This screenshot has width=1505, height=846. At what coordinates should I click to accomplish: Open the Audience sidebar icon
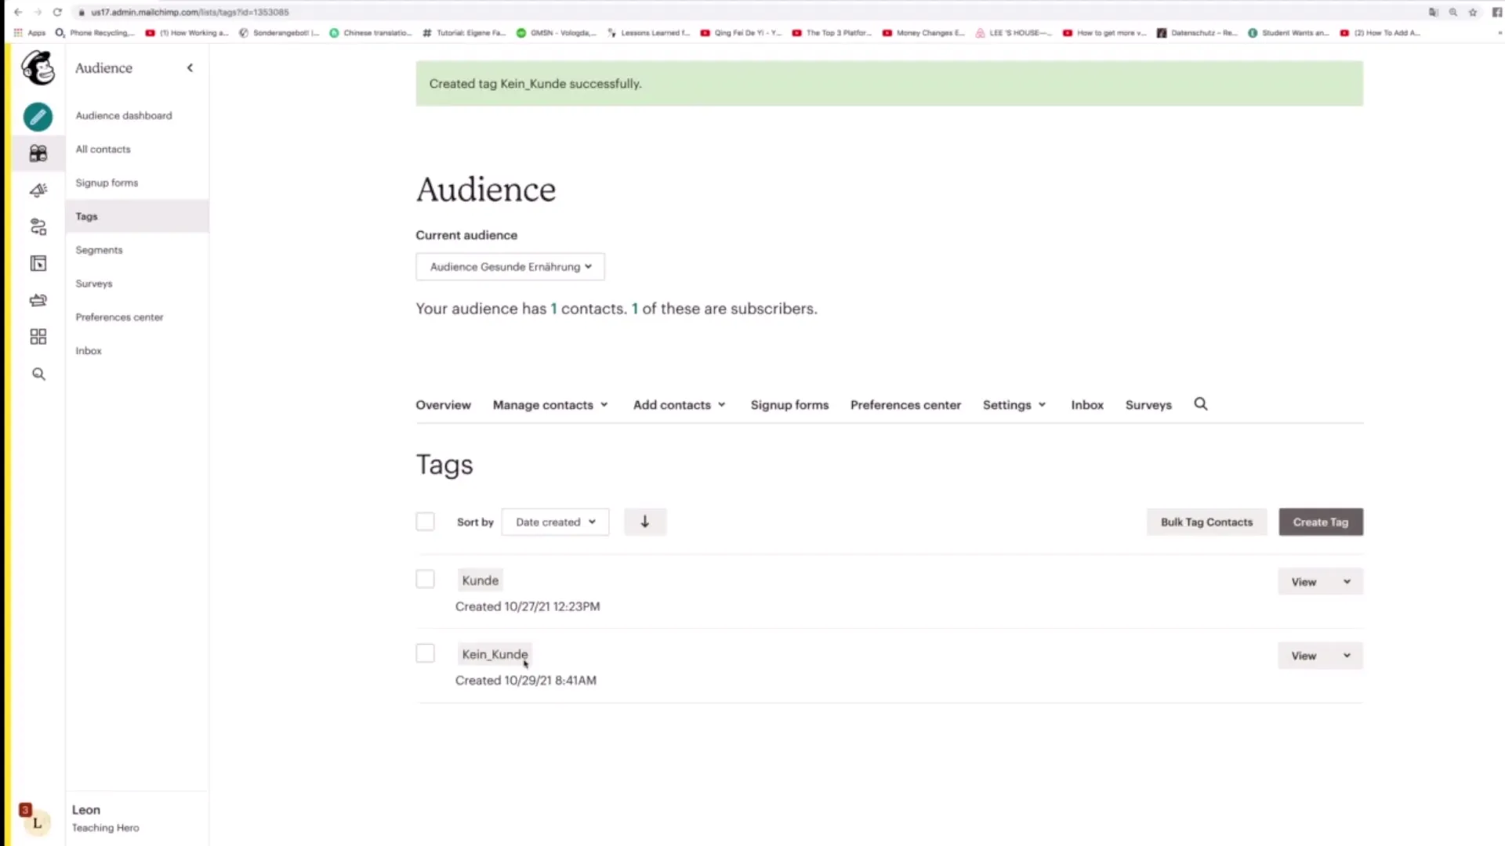(38, 153)
